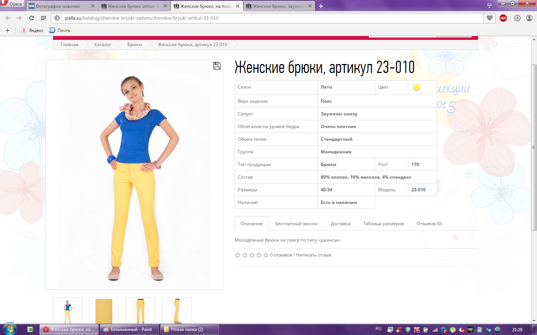This screenshot has width=537, height=335.
Task: Open the Отзывов (0) tab
Action: point(429,224)
